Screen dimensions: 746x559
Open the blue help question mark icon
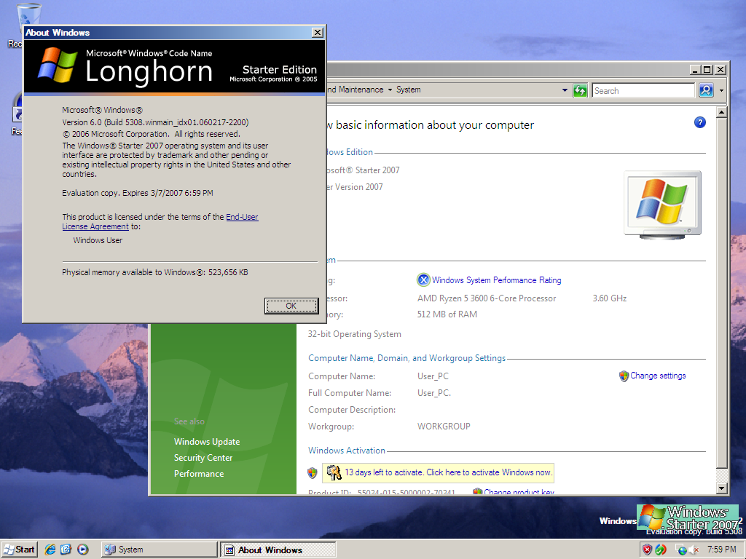click(700, 122)
